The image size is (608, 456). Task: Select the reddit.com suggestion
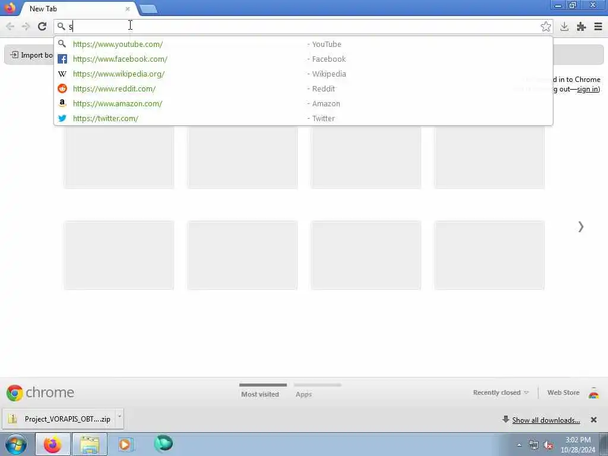303,88
